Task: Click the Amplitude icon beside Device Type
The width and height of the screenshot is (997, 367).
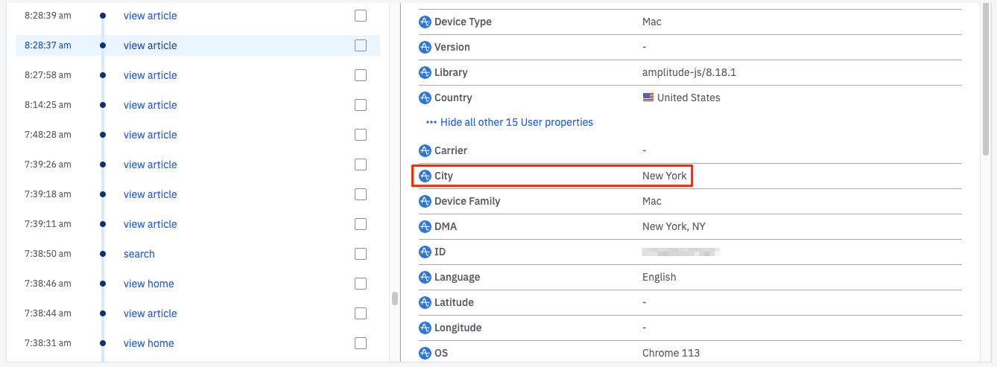Action: [425, 22]
